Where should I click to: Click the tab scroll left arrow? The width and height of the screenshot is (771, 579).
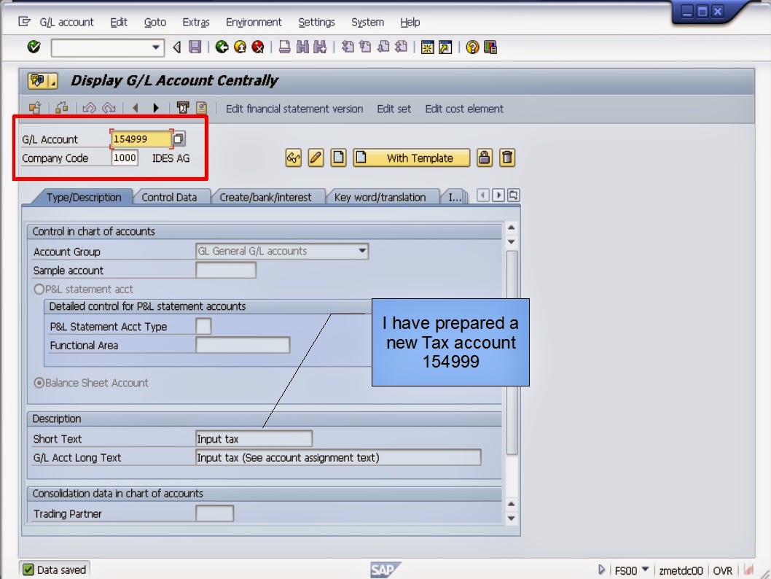(483, 195)
